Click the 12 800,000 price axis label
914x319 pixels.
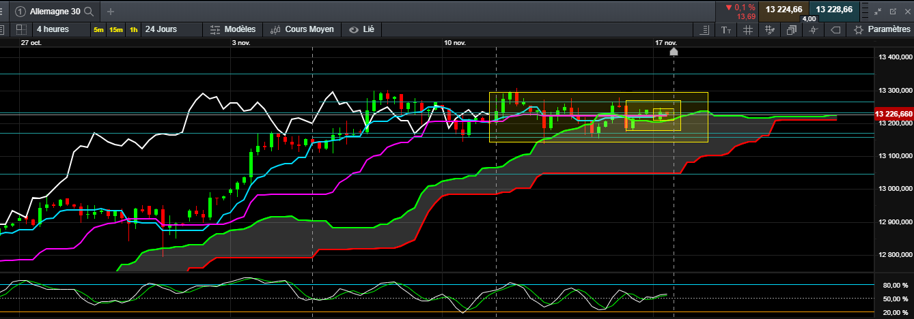(894, 255)
